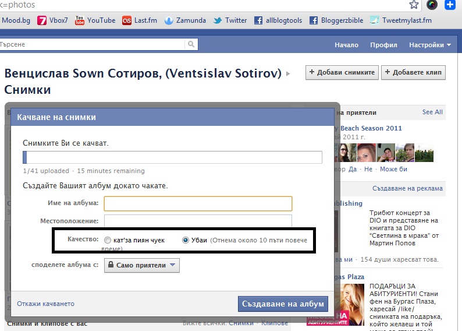Click the Клипове link at the bottom
The height and width of the screenshot is (331, 462).
pos(274,323)
